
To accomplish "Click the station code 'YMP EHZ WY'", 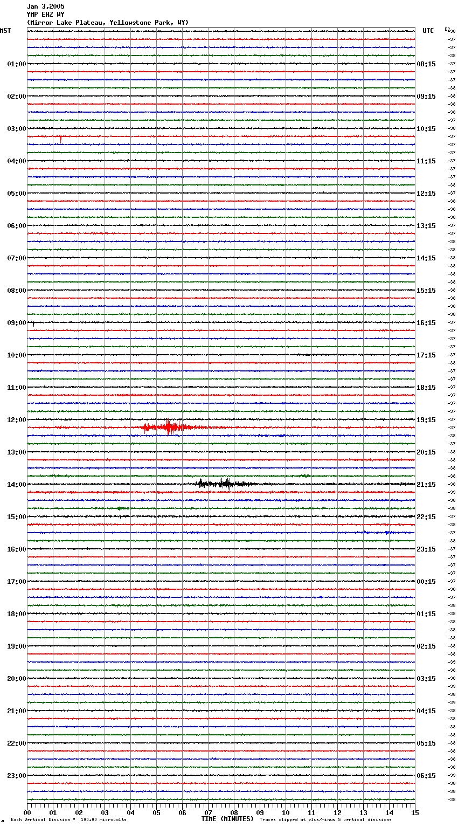I will pyautogui.click(x=45, y=15).
